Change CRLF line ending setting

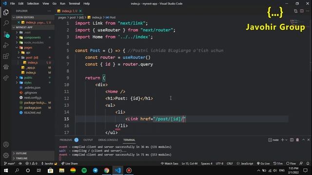coord(230,163)
